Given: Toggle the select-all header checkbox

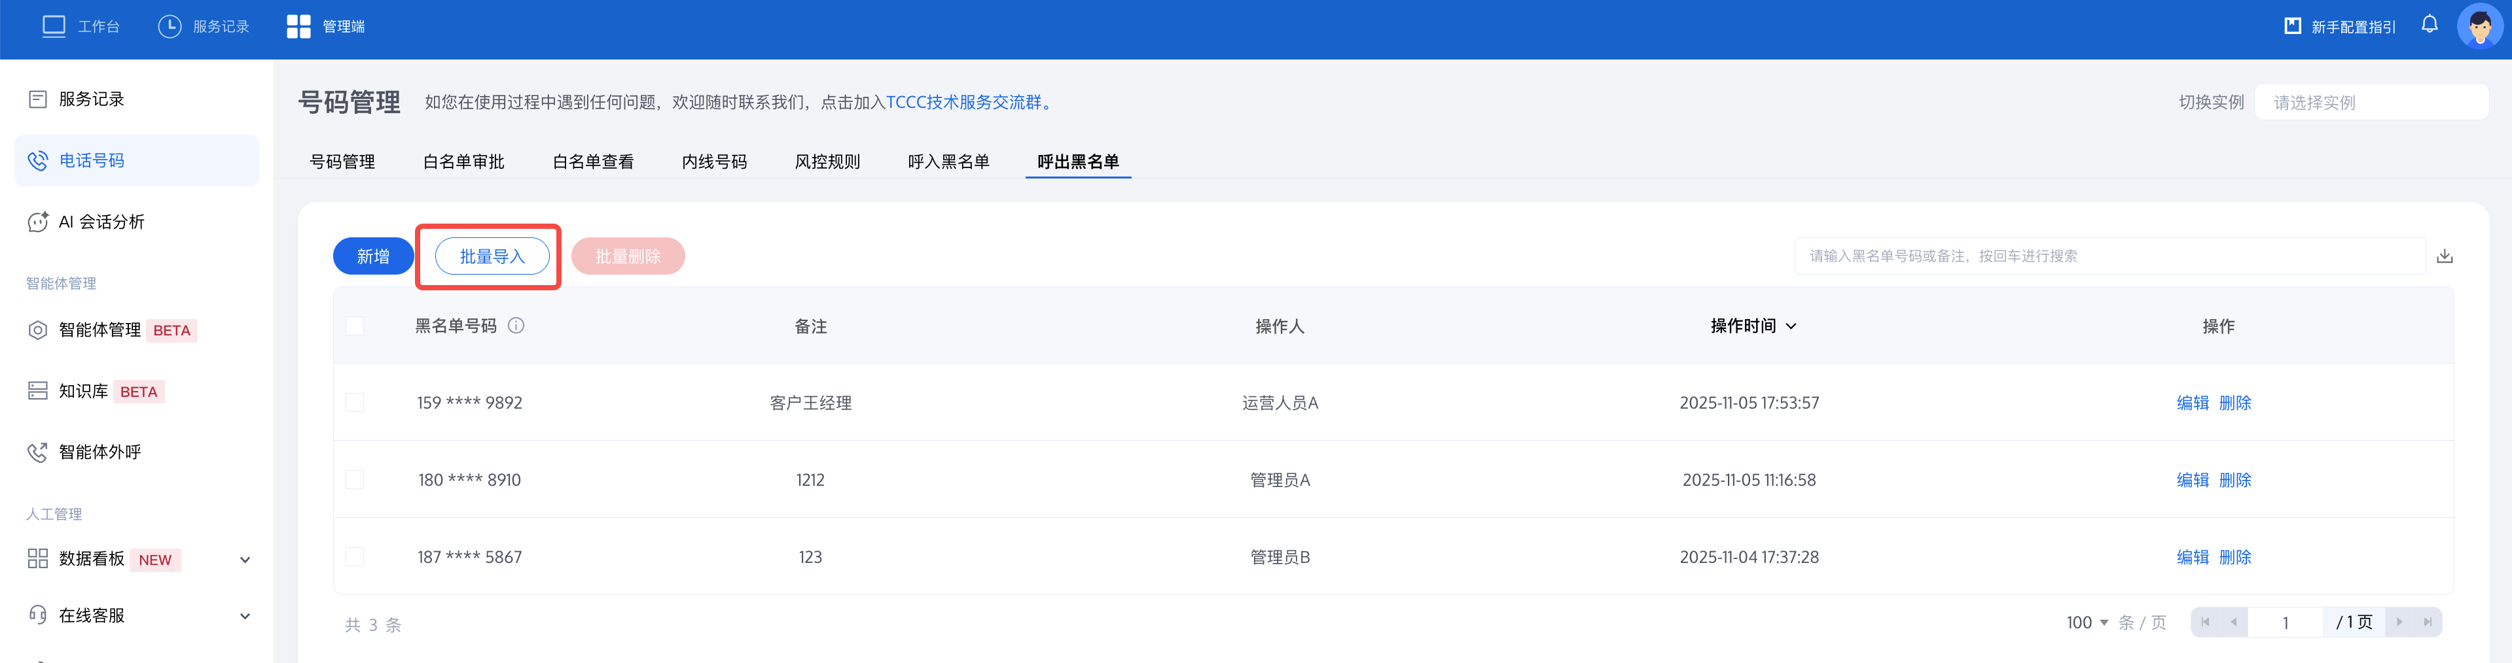Looking at the screenshot, I should coord(355,326).
